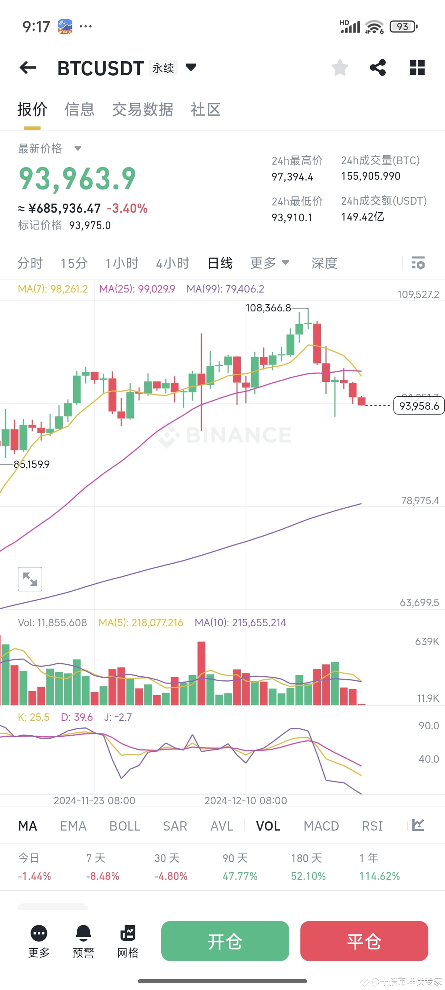This screenshot has width=445, height=990.
Task: Expand the 最新价格 dropdown arrow
Action: click(78, 149)
